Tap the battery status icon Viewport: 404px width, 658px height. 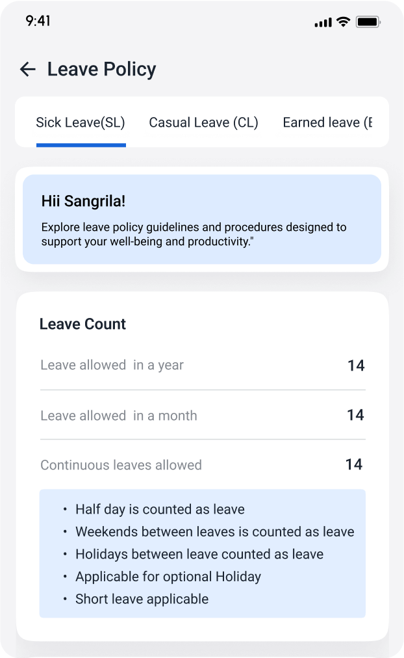pyautogui.click(x=368, y=22)
